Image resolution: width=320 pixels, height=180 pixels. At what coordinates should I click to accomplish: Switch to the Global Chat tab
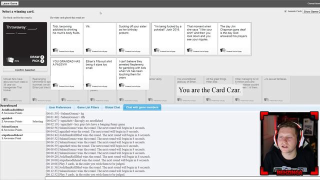pos(112,107)
